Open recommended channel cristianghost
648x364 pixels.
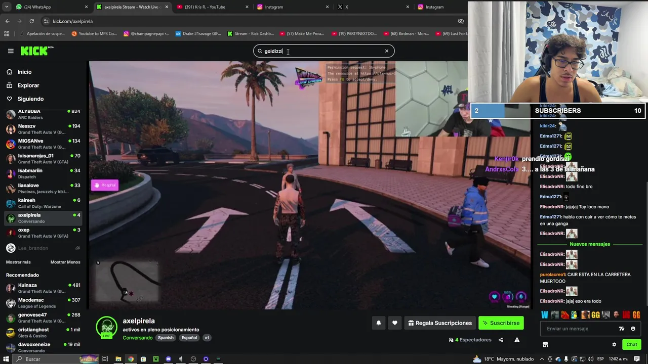click(x=43, y=333)
